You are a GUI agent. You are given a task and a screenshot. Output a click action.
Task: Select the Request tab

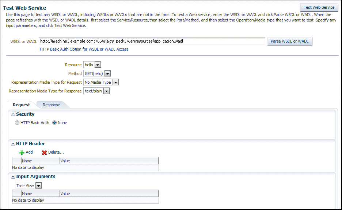tap(21, 105)
